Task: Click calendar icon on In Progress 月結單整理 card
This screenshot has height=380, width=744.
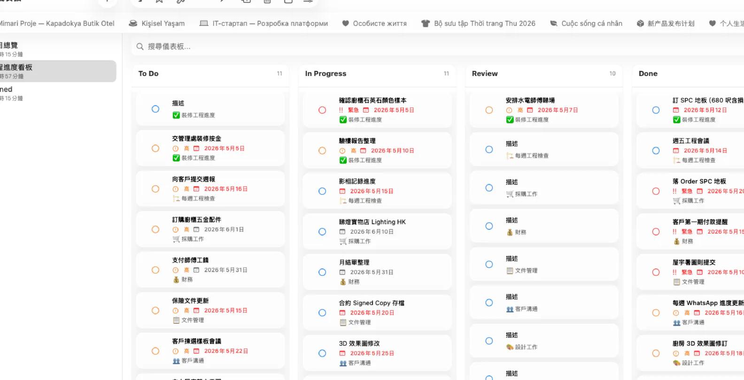Action: pyautogui.click(x=342, y=272)
